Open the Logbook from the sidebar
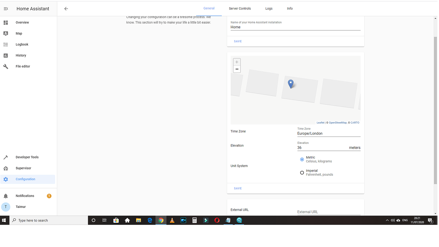 [22, 44]
